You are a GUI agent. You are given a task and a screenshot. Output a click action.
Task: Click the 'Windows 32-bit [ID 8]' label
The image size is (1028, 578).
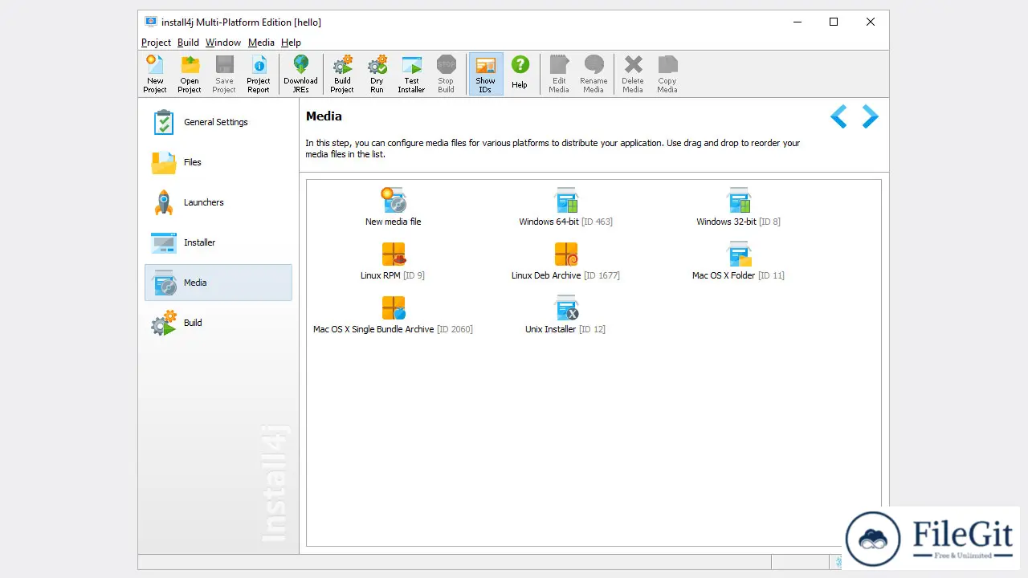[x=738, y=222]
